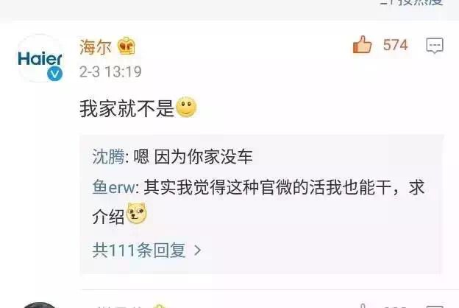
Task: Open the next commenter's dark avatar at bottom
Action: point(40,305)
